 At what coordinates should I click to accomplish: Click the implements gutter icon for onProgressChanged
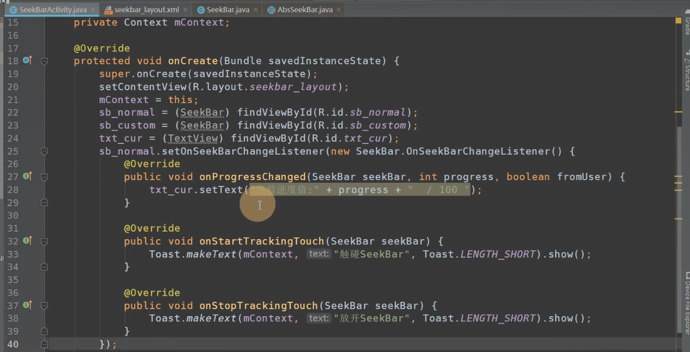coord(27,176)
